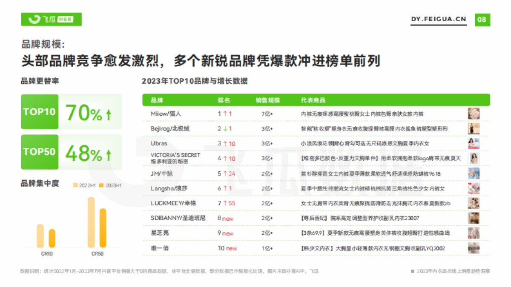Select the green TOP50 badge
Screen dimensions: 511x287
[x=39, y=152]
